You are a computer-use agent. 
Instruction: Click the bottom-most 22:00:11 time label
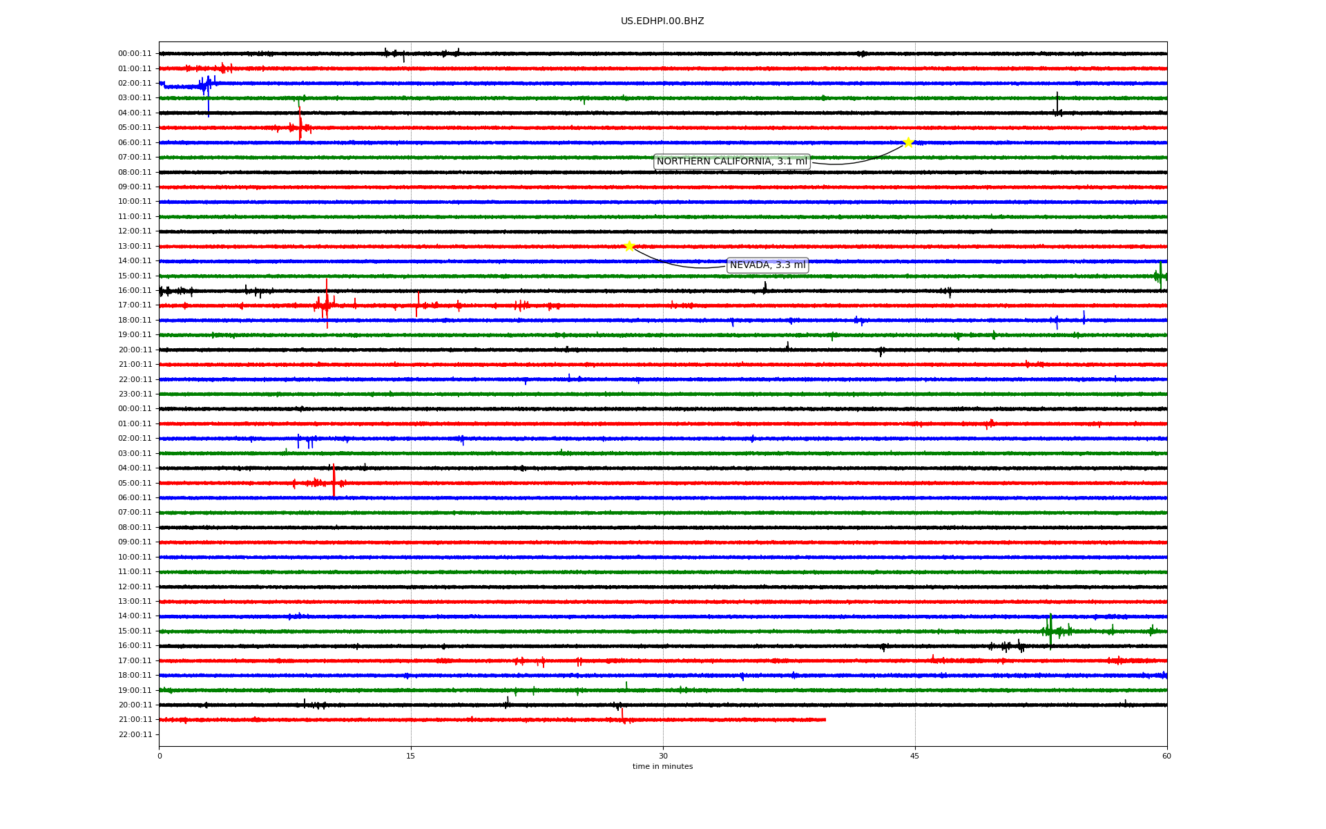point(135,734)
